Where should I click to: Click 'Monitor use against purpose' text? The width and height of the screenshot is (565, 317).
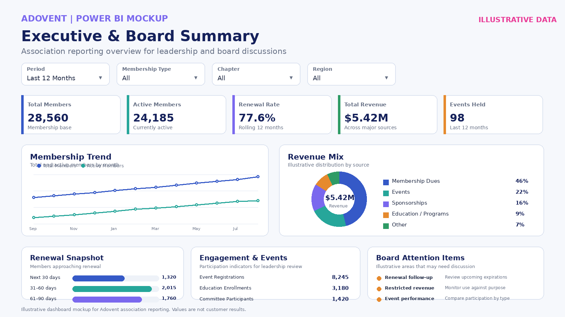(x=475, y=288)
